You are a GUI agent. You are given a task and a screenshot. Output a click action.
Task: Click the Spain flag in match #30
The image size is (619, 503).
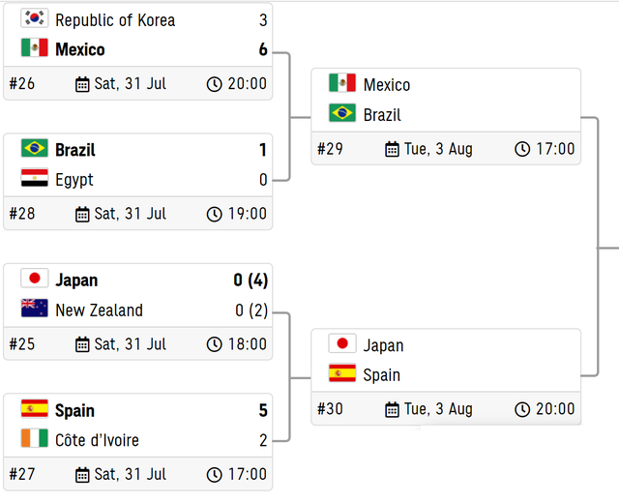coord(342,373)
